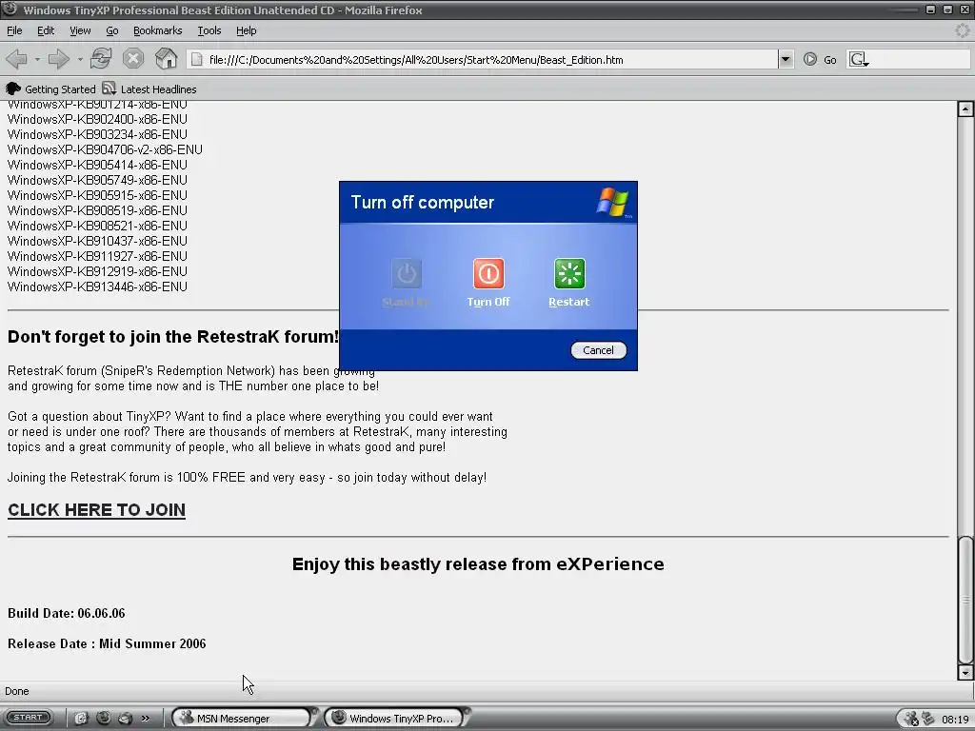Click the Turn off computer dialog title

click(422, 202)
